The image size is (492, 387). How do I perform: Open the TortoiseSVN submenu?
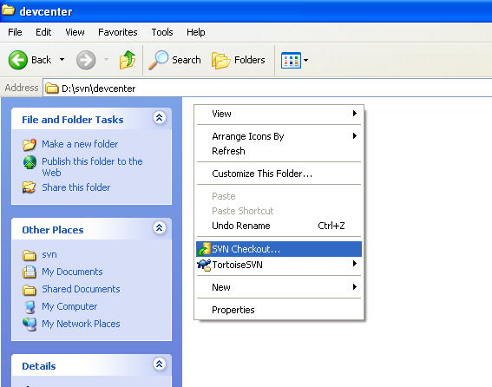click(x=279, y=265)
